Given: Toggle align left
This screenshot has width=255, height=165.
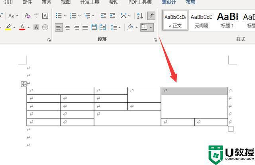Looking at the screenshot, I should (x=59, y=27).
